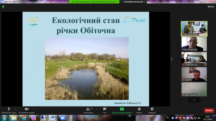This screenshot has width=216, height=121.
Task: Select the Сергей participant video thumbnail
Action: coord(194,74)
